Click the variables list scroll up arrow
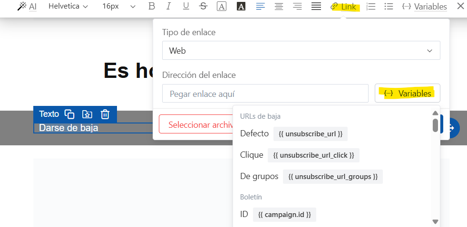The width and height of the screenshot is (467, 227). pyautogui.click(x=435, y=113)
